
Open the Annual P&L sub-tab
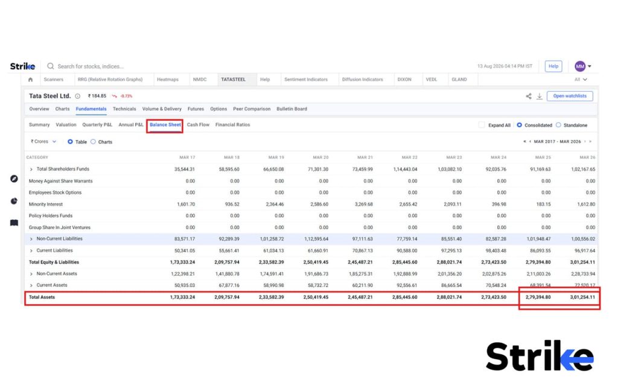pos(131,125)
